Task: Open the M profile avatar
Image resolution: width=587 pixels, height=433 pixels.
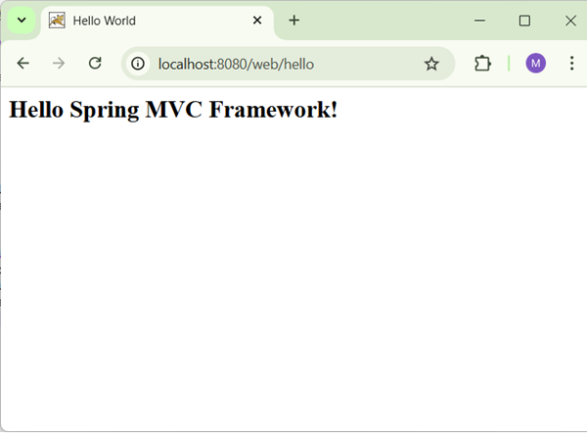Action: [x=536, y=64]
